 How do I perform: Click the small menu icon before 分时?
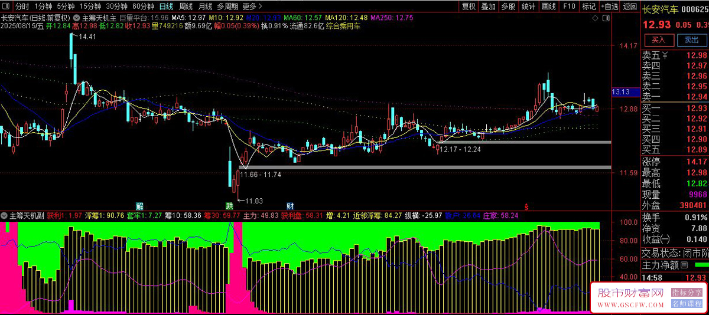pos(6,6)
